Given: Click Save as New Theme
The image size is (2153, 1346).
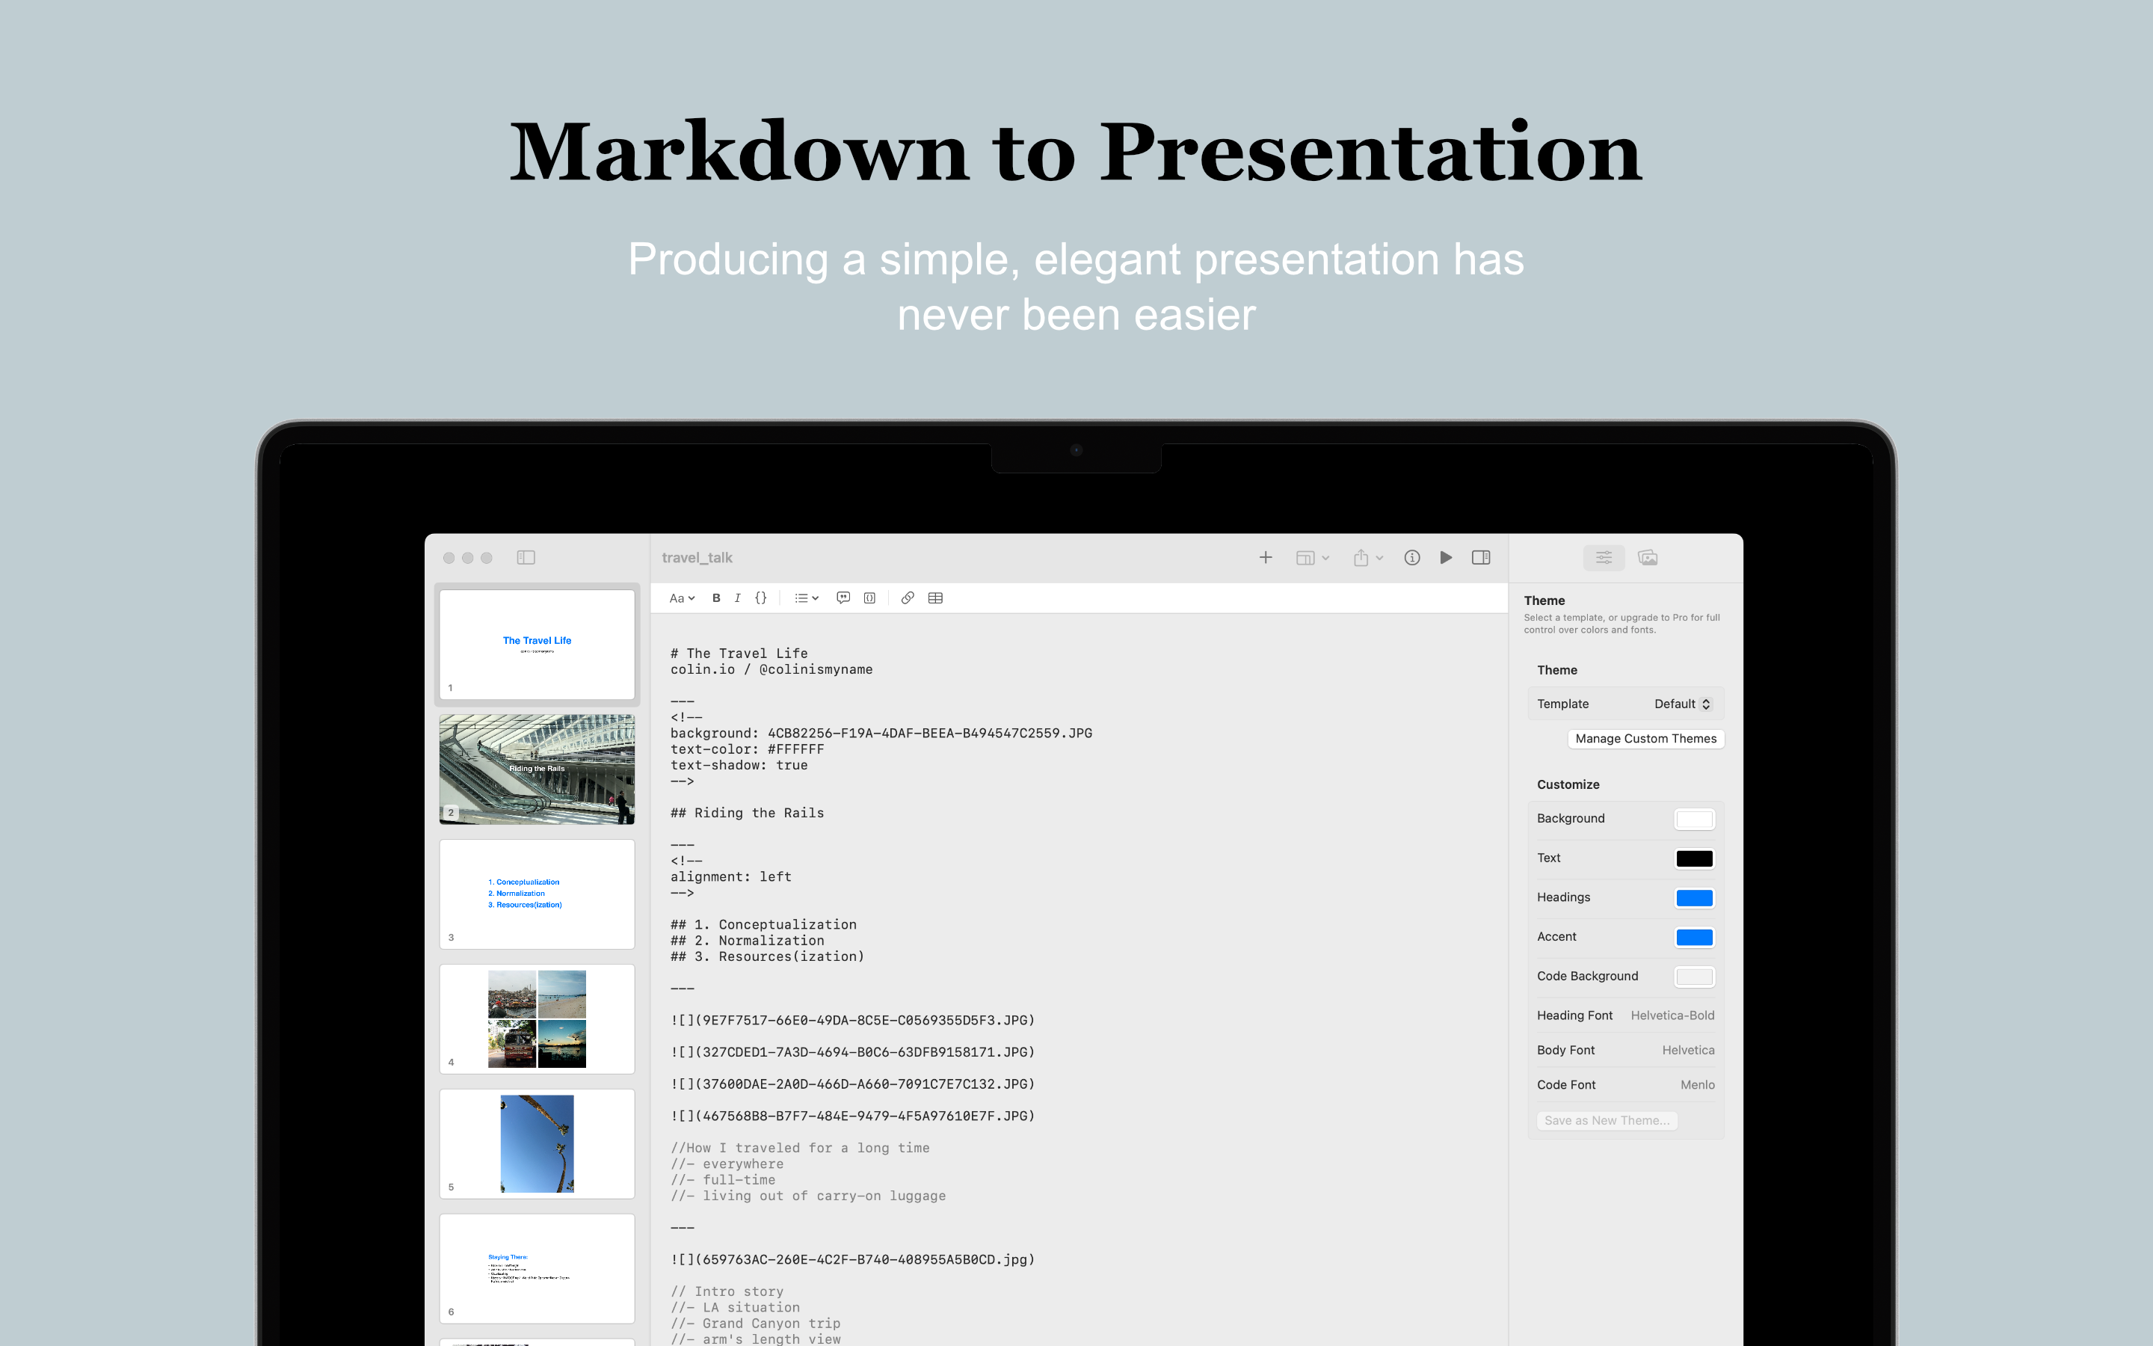Looking at the screenshot, I should 1607,1120.
